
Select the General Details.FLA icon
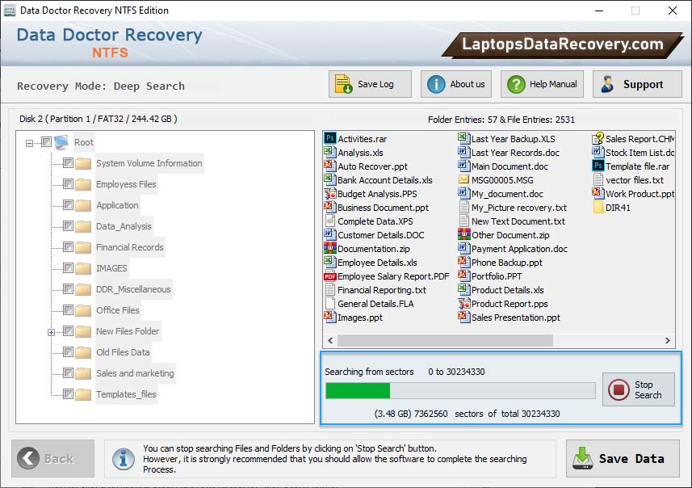coord(329,304)
